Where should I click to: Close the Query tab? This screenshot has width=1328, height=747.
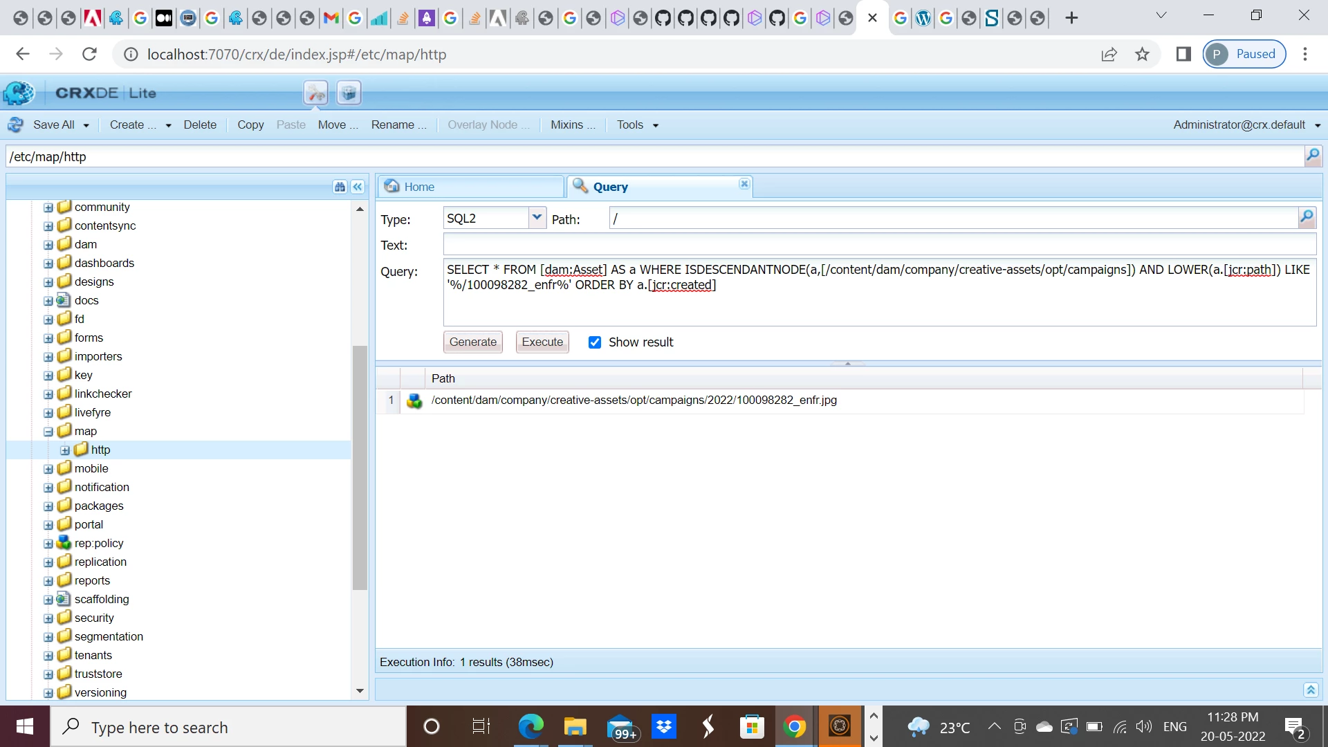(744, 184)
